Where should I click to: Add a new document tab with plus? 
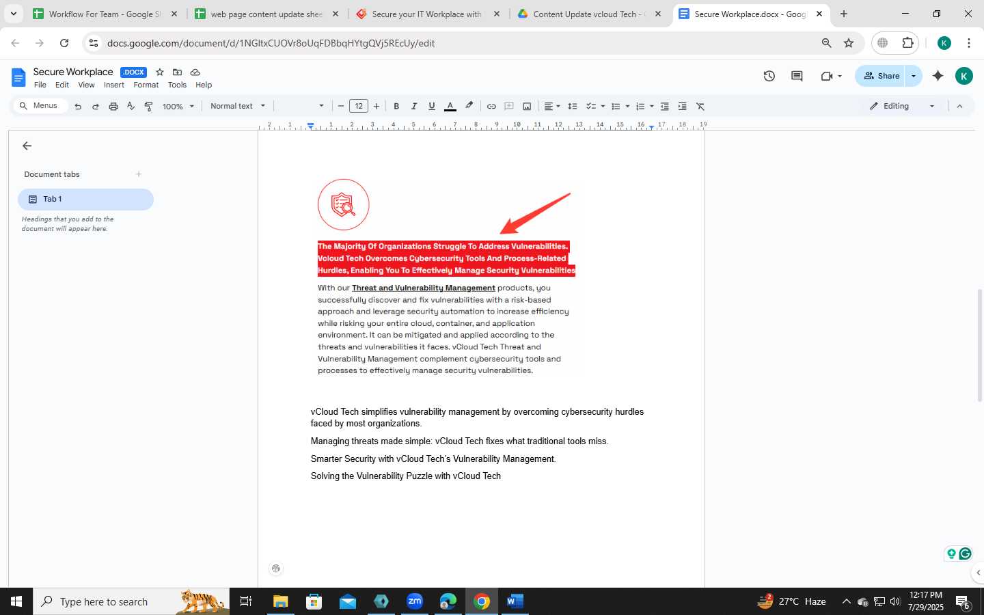click(x=139, y=174)
